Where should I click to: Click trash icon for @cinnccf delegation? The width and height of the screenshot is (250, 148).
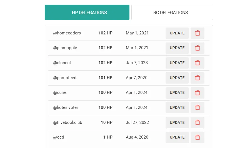coord(197,63)
